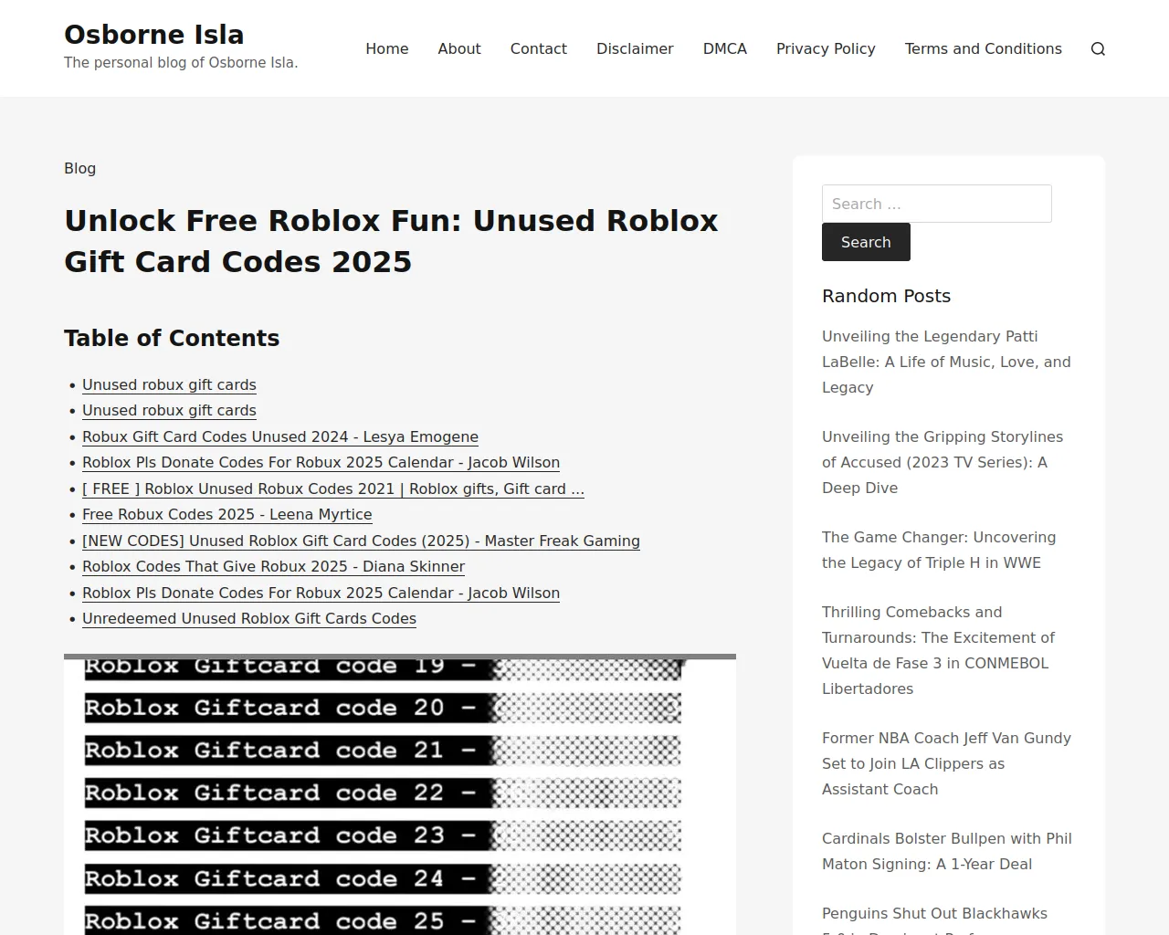Open the Contact page
Screen dimensions: 1169x935
pos(539,48)
